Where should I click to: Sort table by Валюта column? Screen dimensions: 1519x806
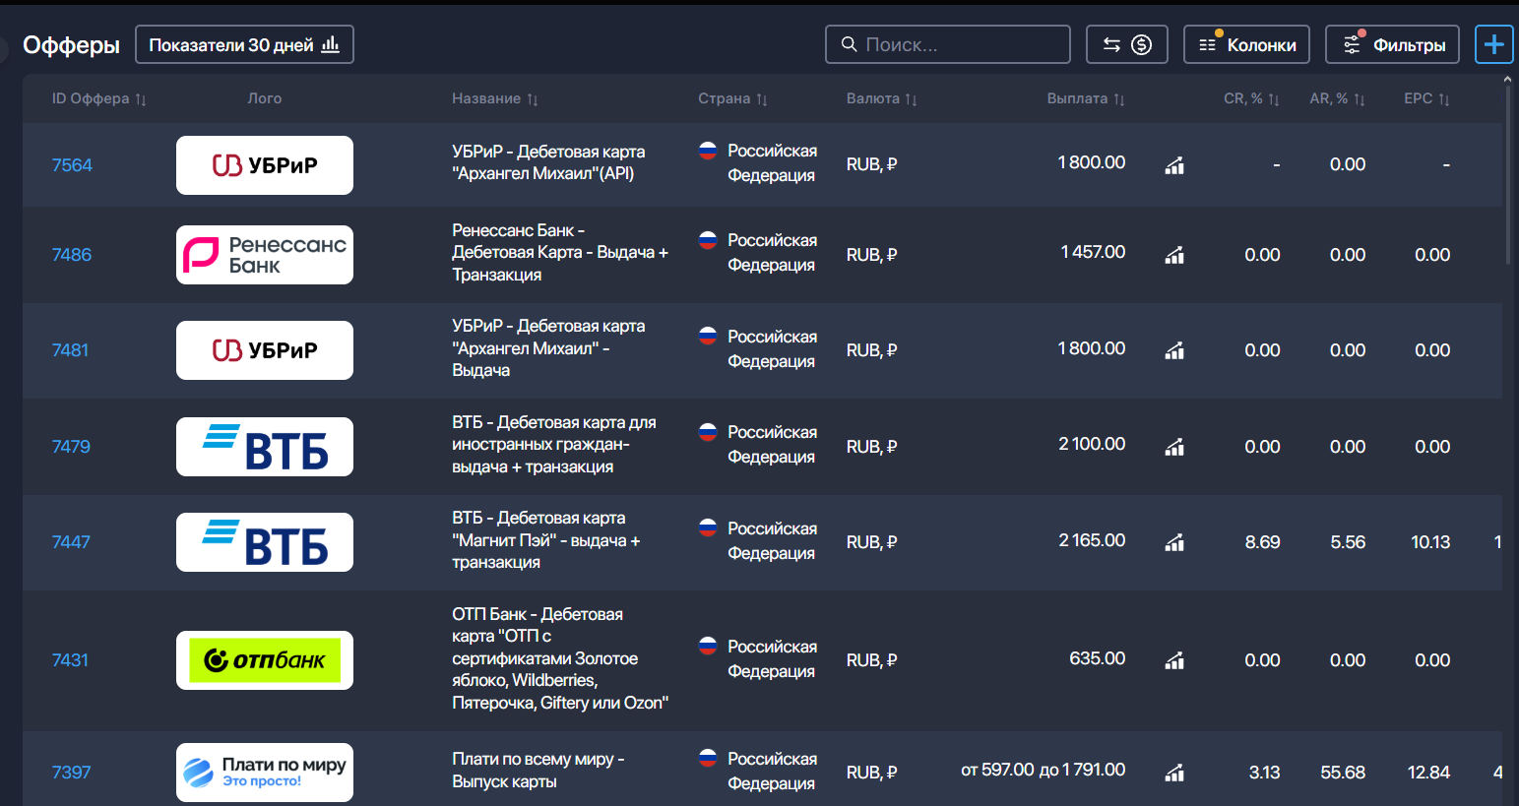point(882,98)
